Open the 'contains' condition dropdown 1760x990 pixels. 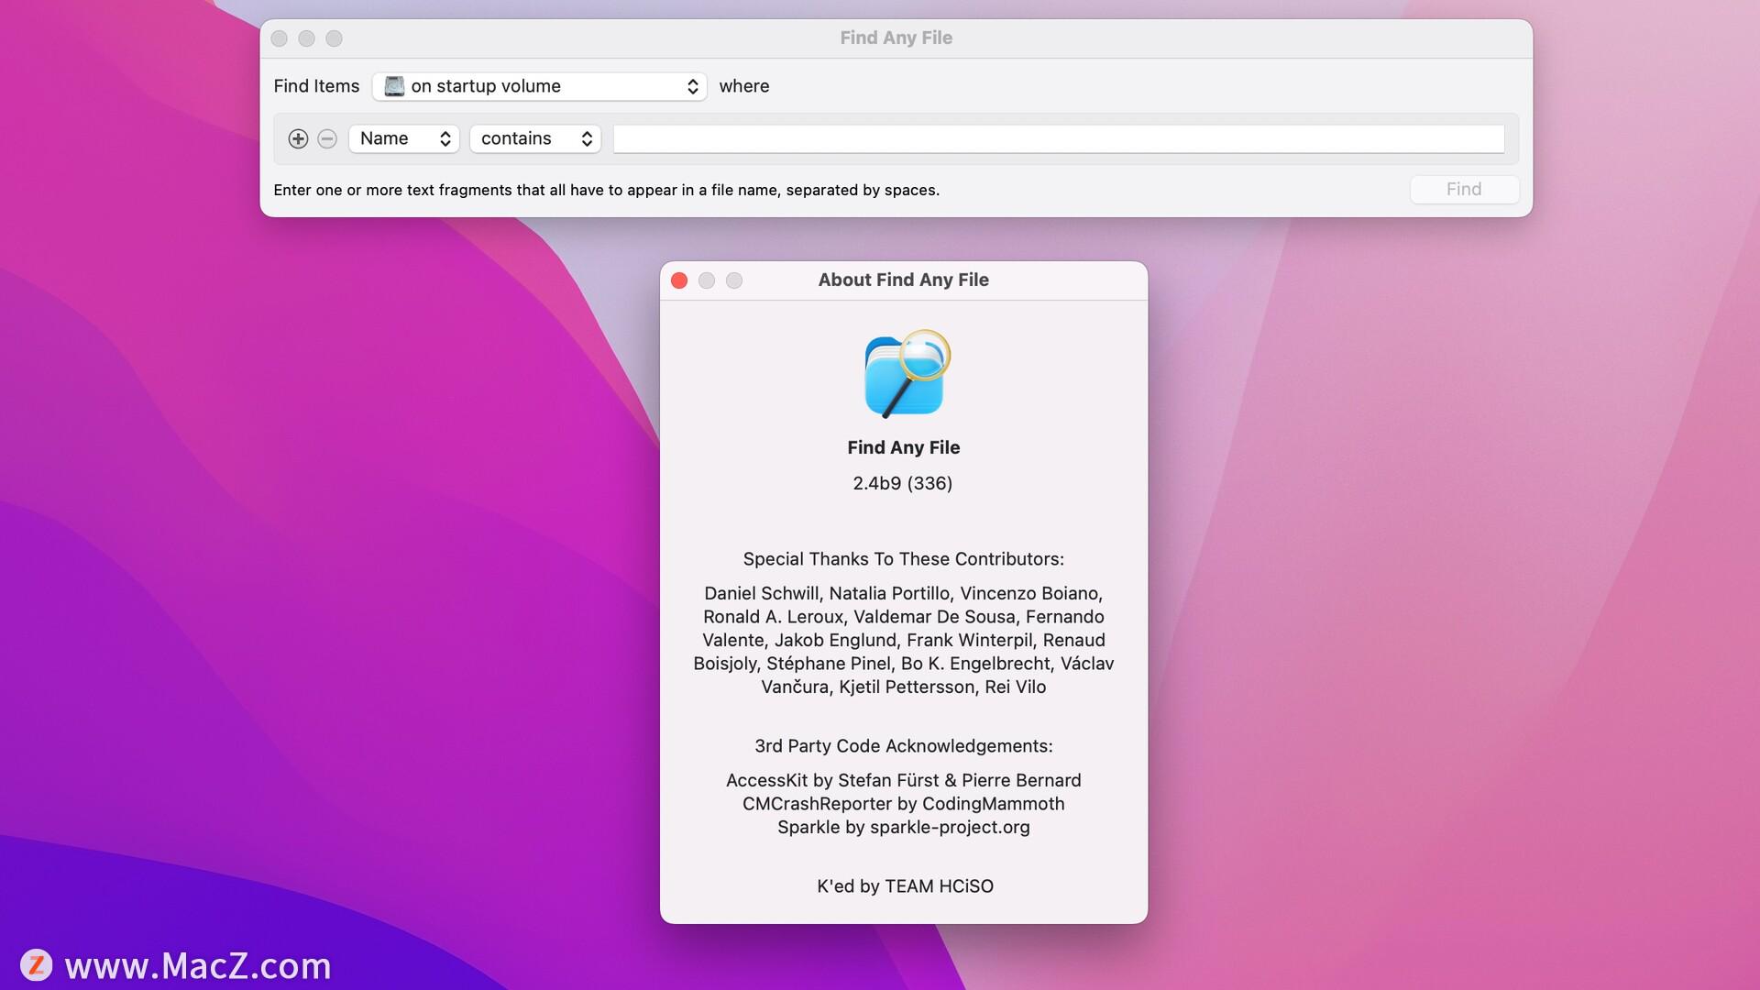[x=535, y=138]
